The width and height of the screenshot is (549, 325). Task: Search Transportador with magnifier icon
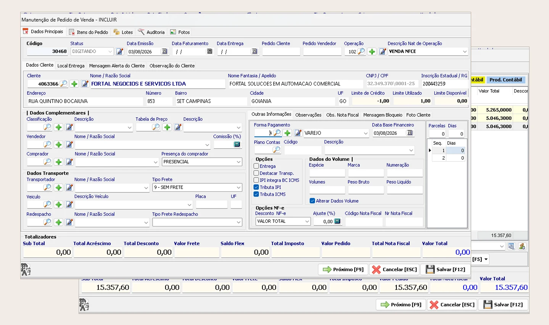(x=47, y=188)
